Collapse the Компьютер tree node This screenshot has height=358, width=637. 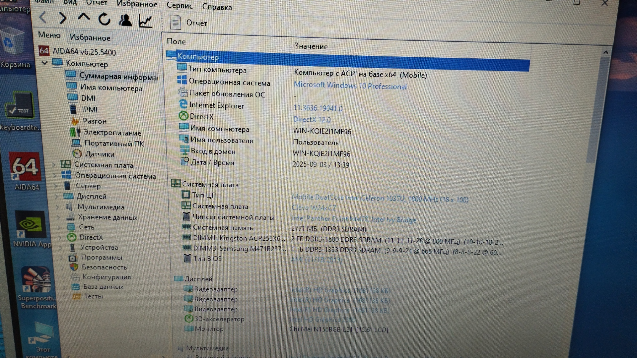coord(44,63)
